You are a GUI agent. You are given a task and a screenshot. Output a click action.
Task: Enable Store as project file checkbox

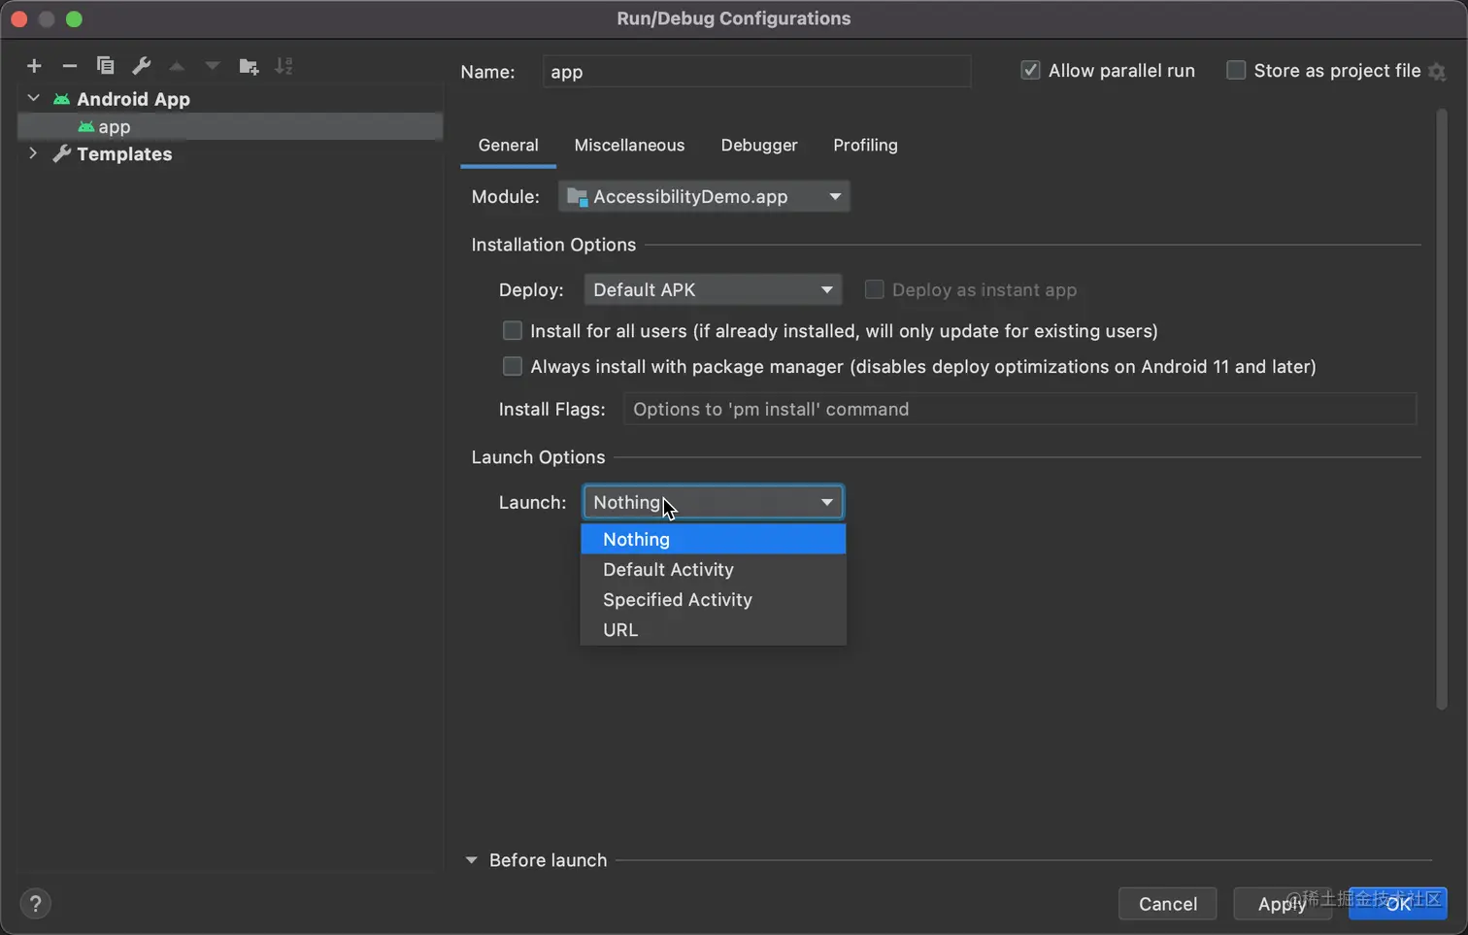1236,70
